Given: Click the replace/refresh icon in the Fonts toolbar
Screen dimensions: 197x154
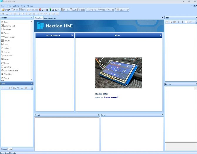Looking at the screenshot, I should tap(11, 88).
